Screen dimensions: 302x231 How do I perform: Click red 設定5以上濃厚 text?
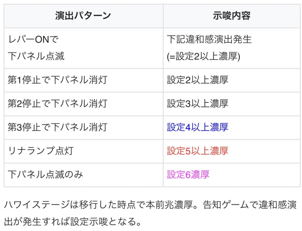click(x=198, y=151)
